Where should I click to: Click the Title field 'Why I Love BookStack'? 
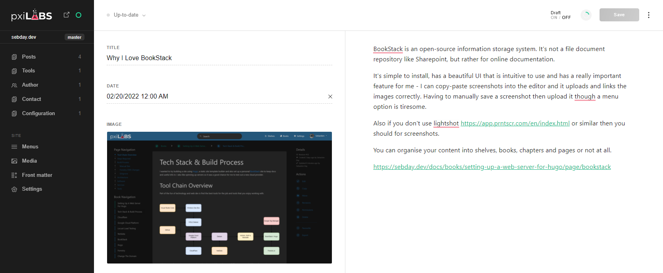pyautogui.click(x=219, y=58)
